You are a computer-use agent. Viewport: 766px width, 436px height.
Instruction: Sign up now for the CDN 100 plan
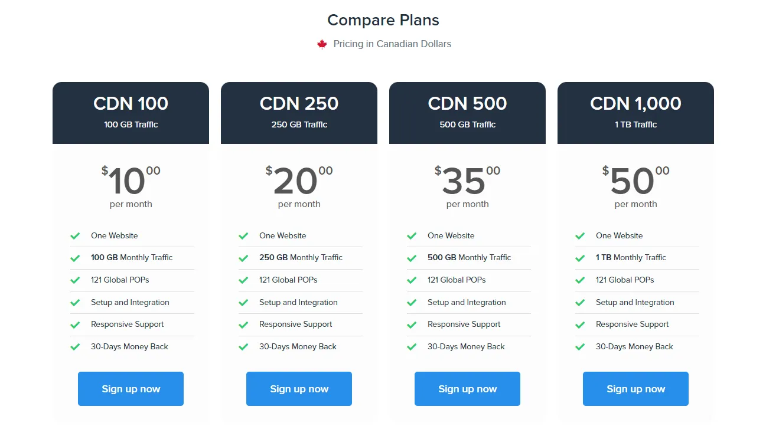[131, 389]
